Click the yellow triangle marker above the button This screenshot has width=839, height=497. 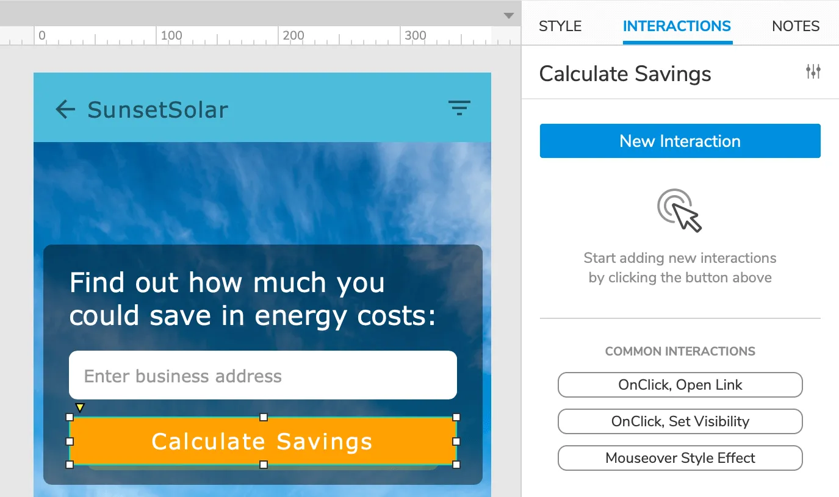click(x=79, y=407)
